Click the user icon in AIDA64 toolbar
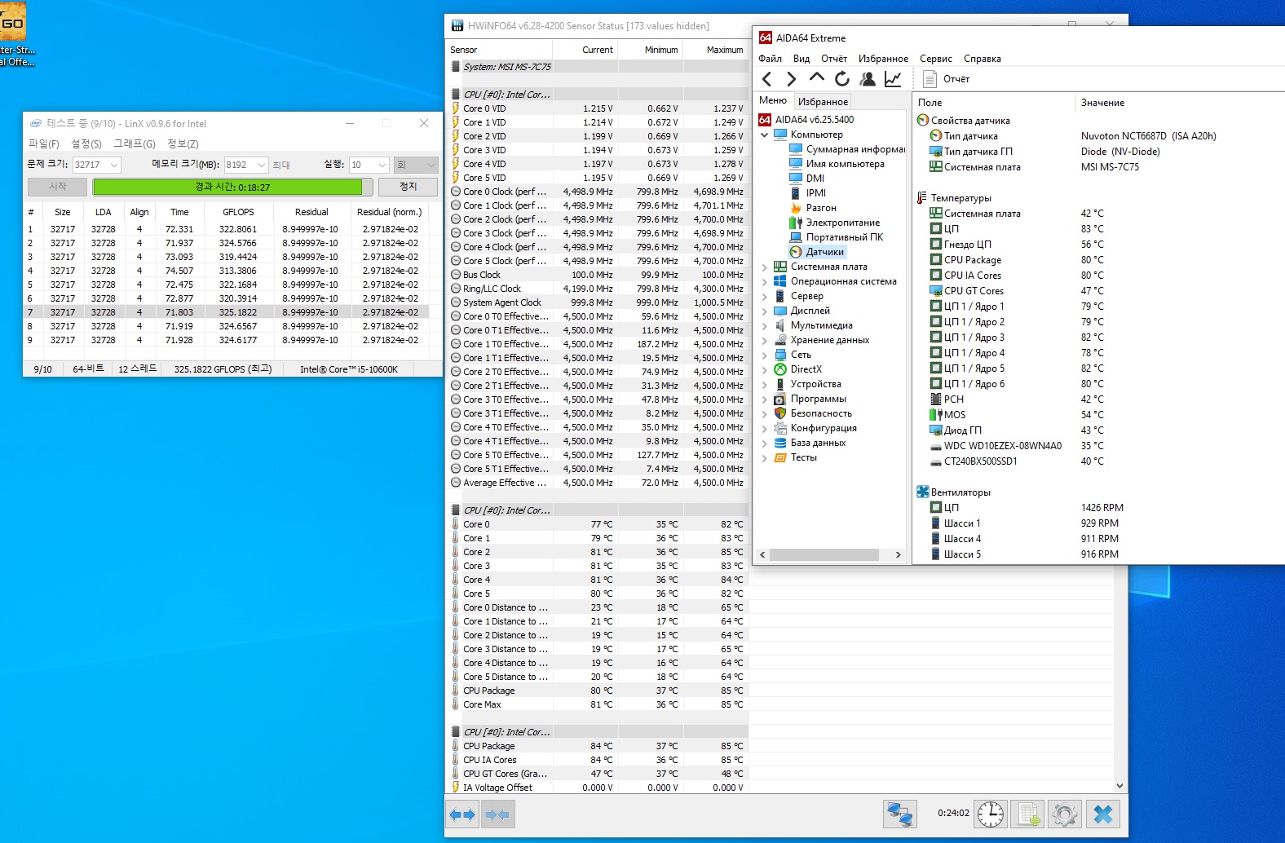This screenshot has height=843, width=1285. coord(868,79)
